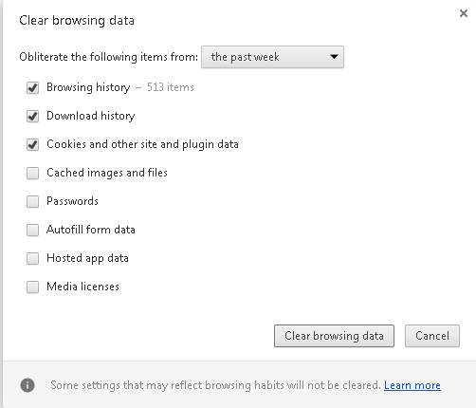Select the 'the past week' combo box
The width and height of the screenshot is (476, 408).
pos(272,57)
